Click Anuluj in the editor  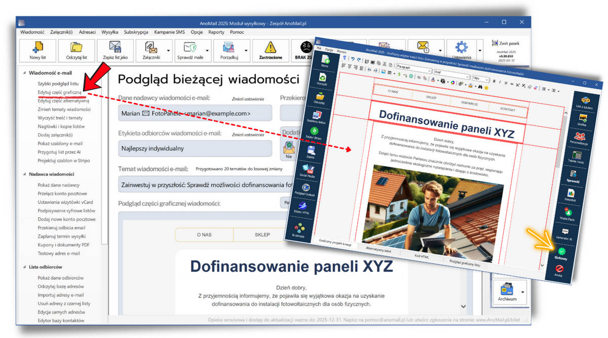[559, 271]
